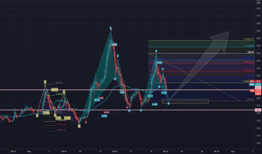Click the 0.618(19.5) teal Fibonacci label
Image resolution: width=262 pixels, height=154 pixels.
pyautogui.click(x=60, y=101)
